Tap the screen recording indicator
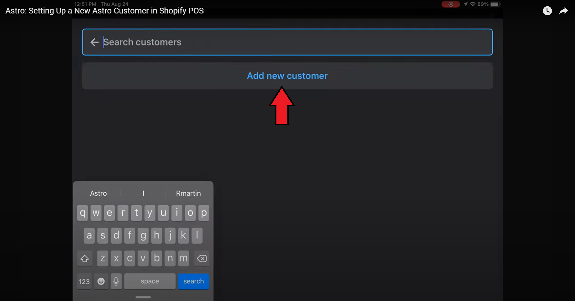This screenshot has width=575, height=301. (450, 4)
